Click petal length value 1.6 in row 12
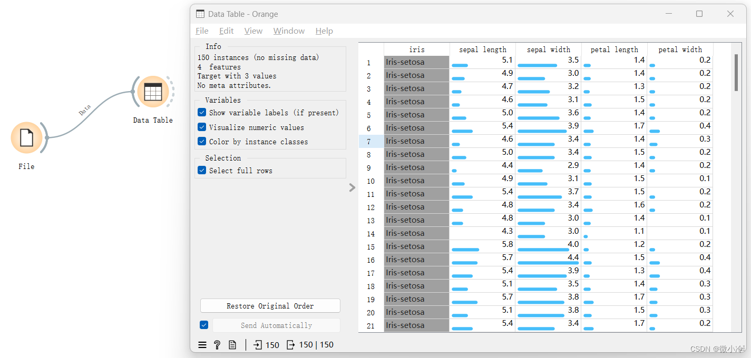 click(x=615, y=207)
